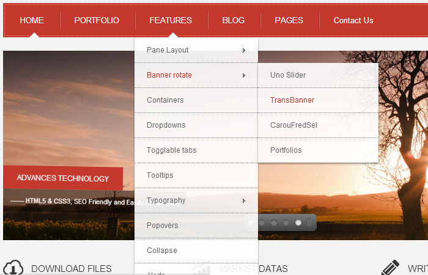Select the Banner rotate menu entry

tap(196, 75)
